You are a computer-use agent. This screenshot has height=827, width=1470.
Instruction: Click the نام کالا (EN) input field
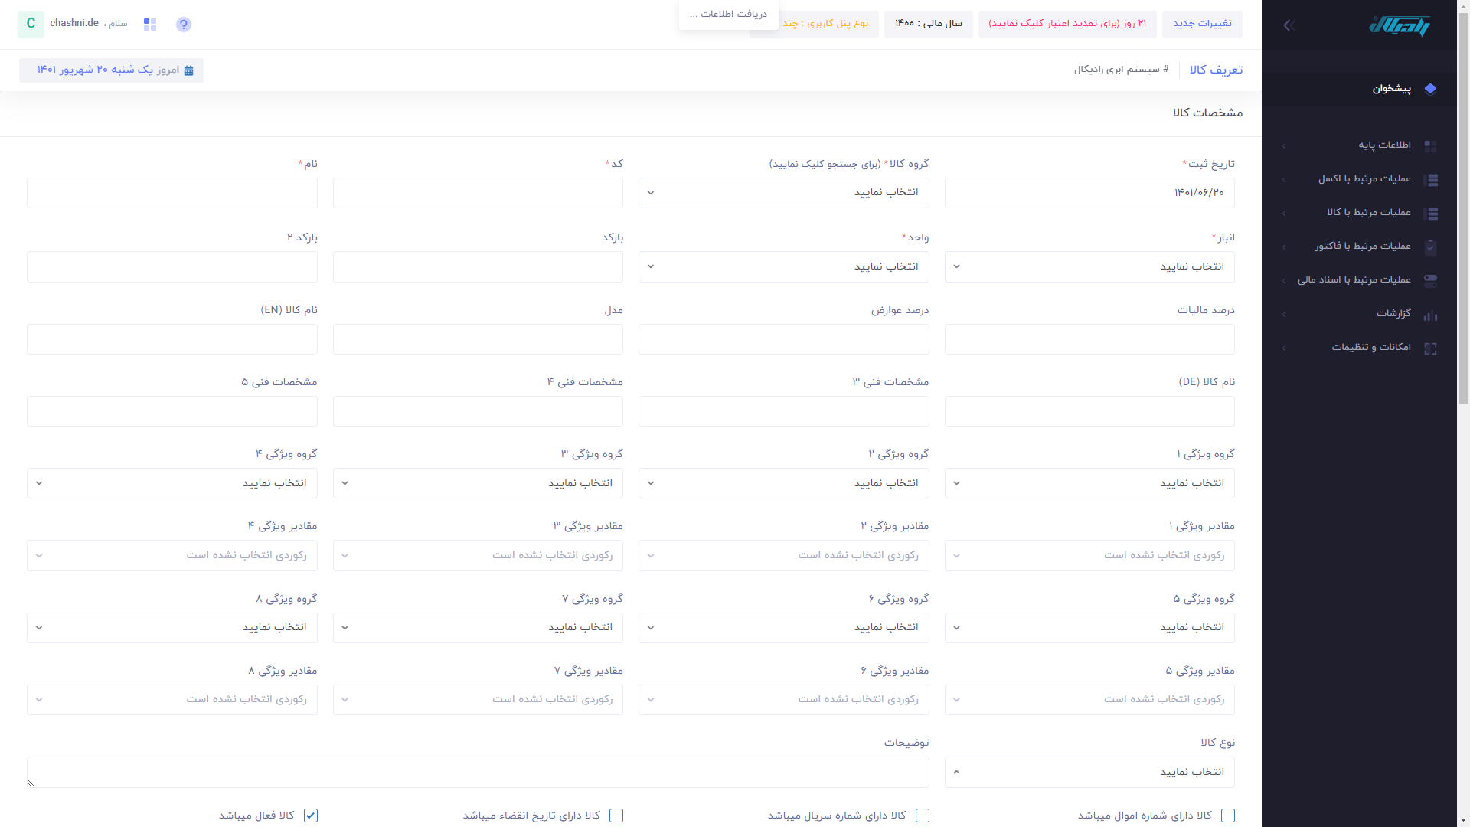click(x=172, y=339)
